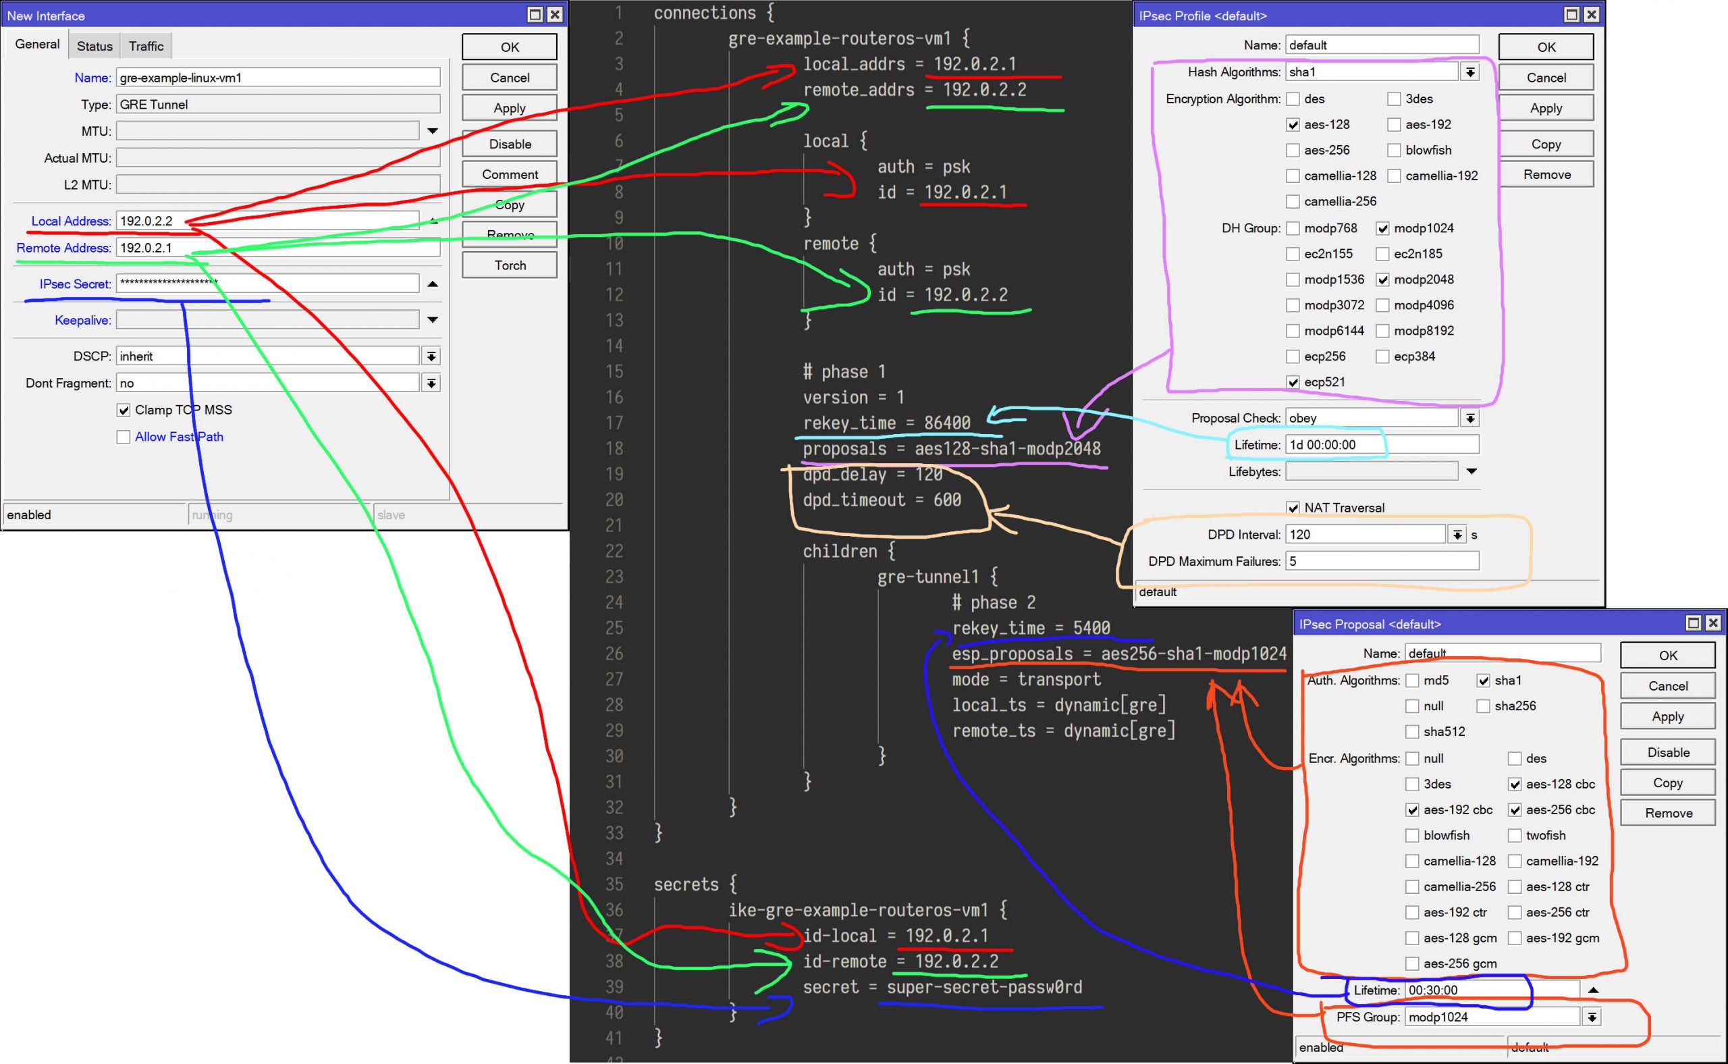Close the IPsec Proposal window

point(1713,622)
